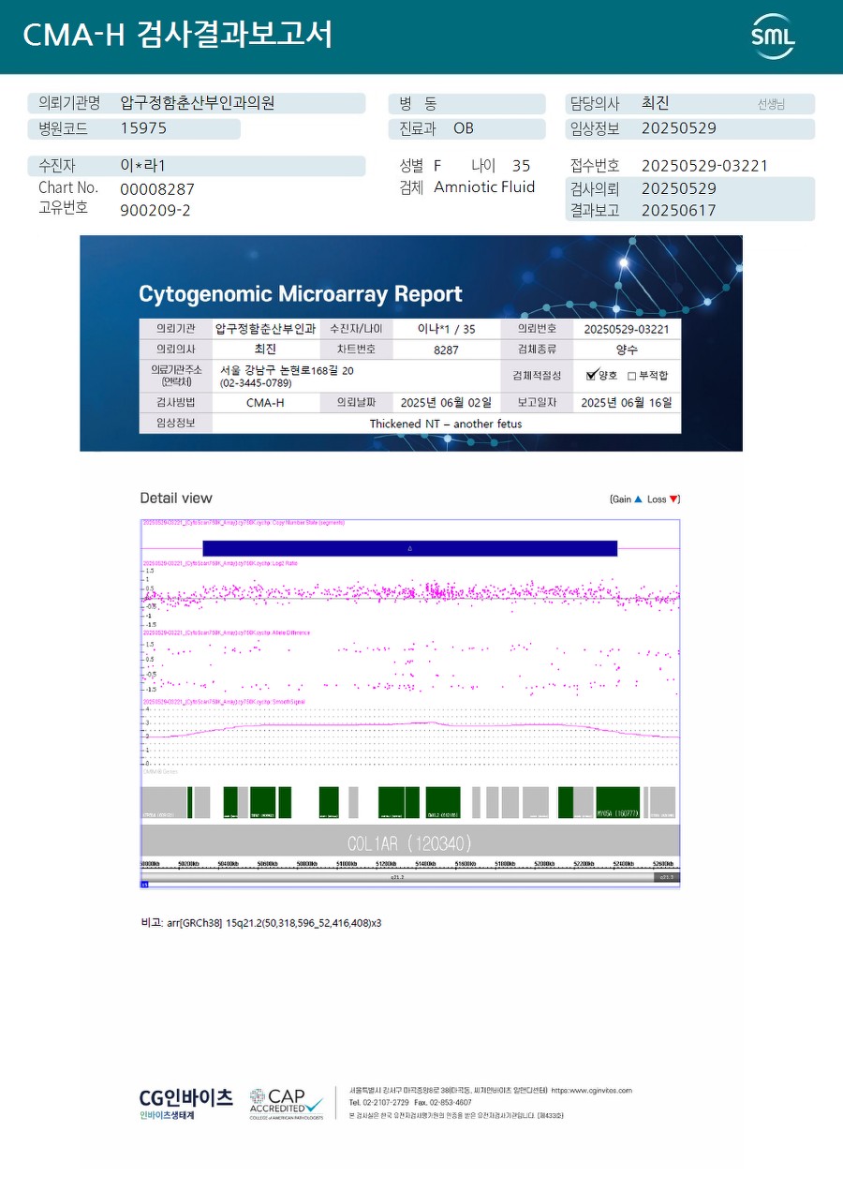Click the hospital code value 15975
843x1191 pixels.
[143, 128]
